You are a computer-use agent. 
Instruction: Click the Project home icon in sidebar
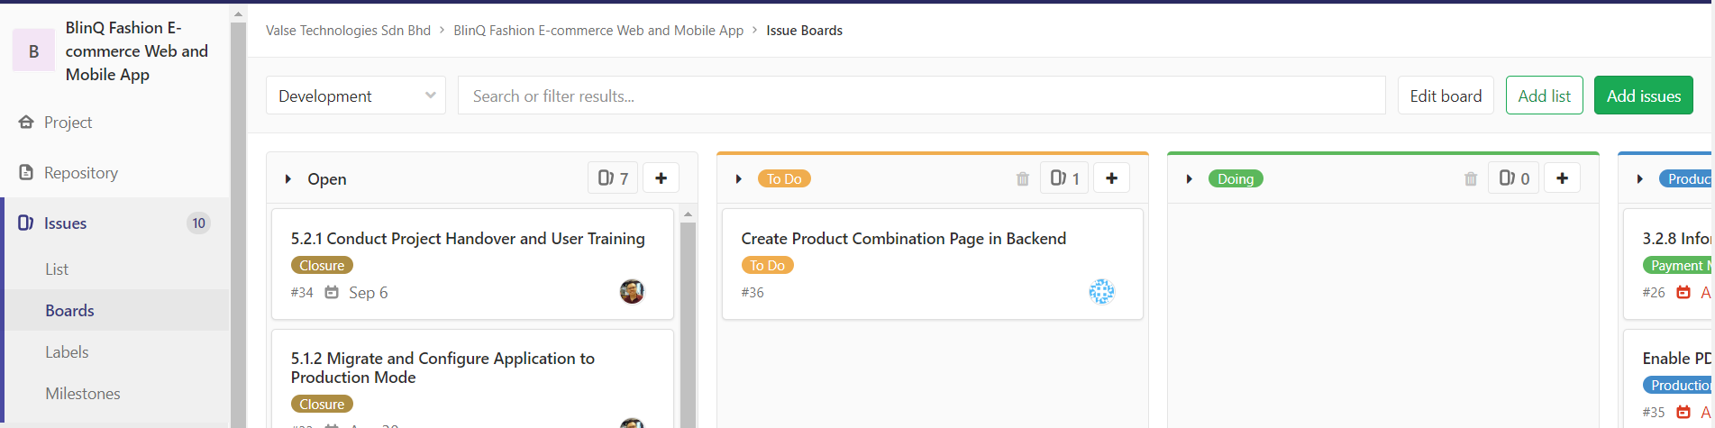[26, 123]
